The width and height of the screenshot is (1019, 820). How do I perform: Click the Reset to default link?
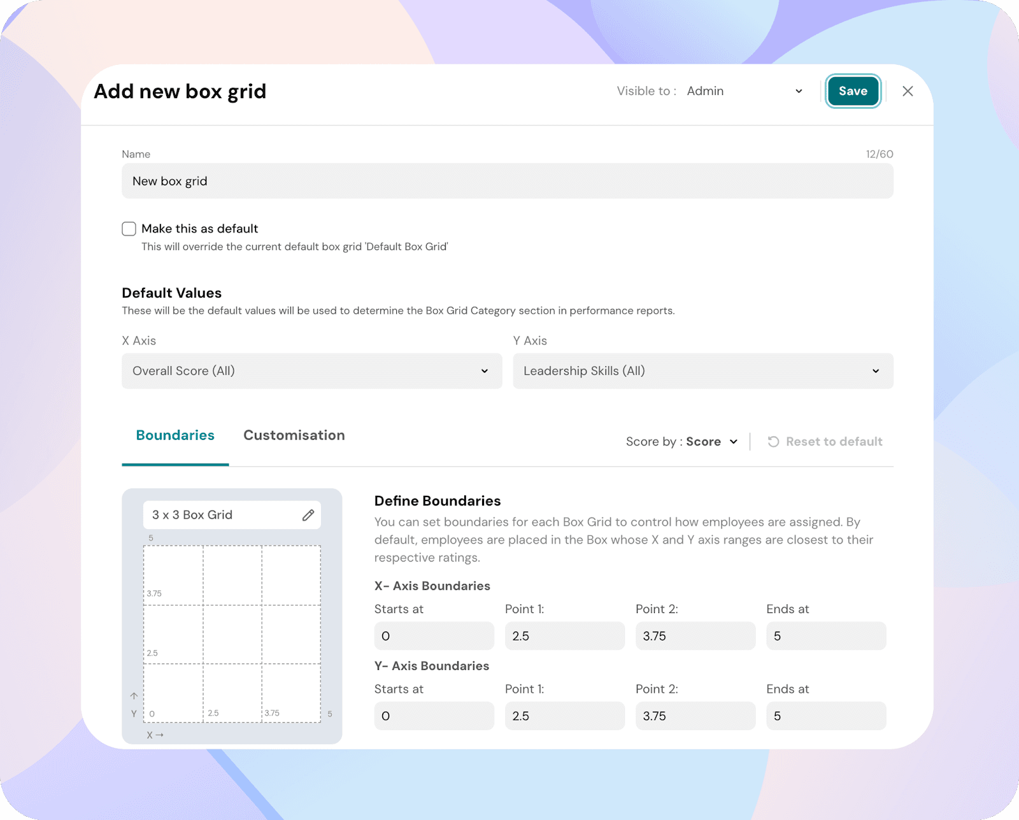point(834,442)
